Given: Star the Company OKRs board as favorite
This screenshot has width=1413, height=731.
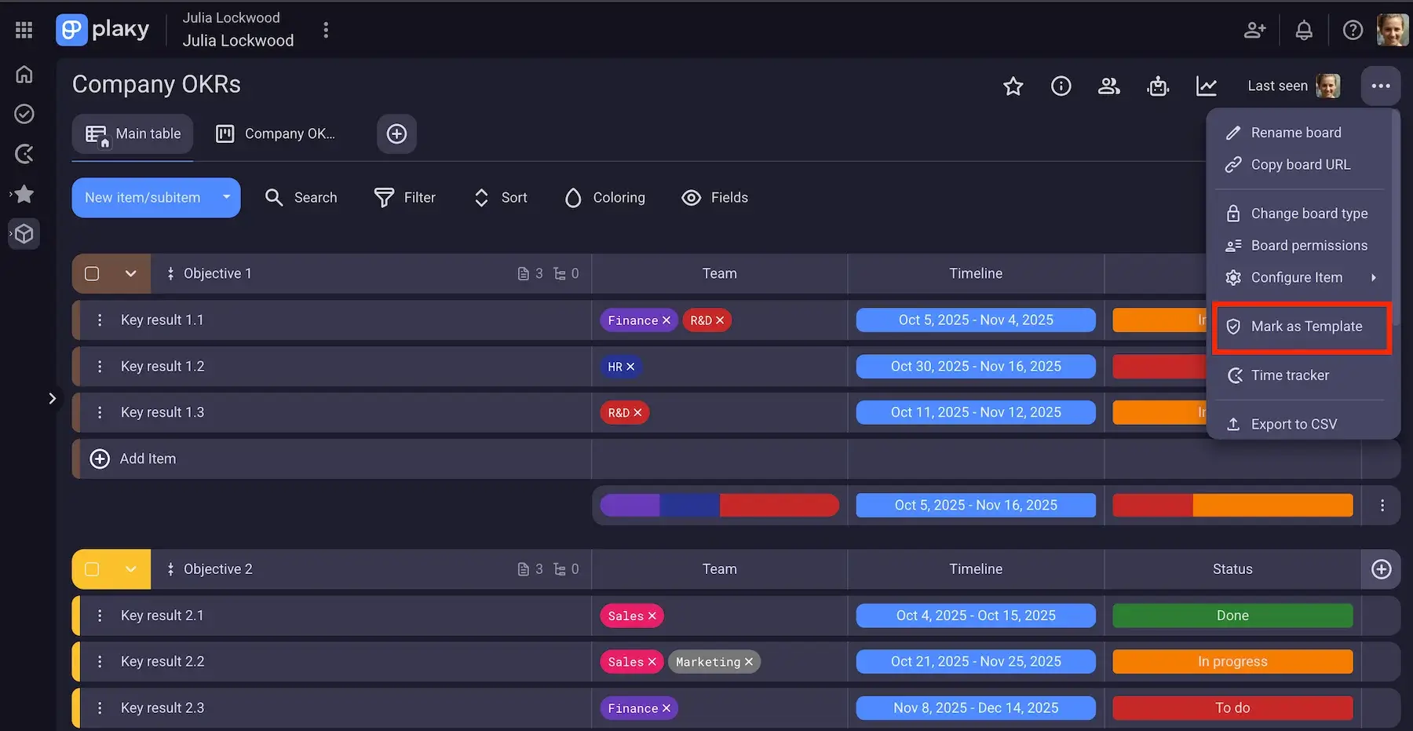Looking at the screenshot, I should coord(1013,86).
